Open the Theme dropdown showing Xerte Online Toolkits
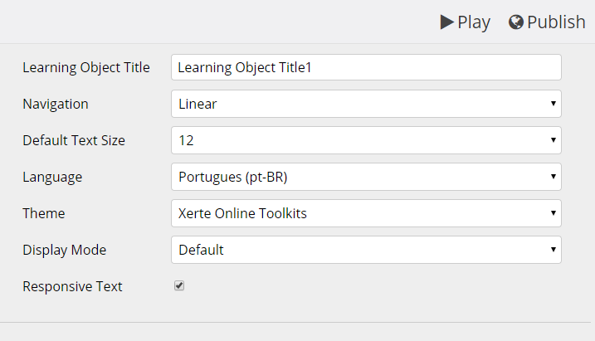Viewport: 595px width, 341px height. [x=366, y=213]
